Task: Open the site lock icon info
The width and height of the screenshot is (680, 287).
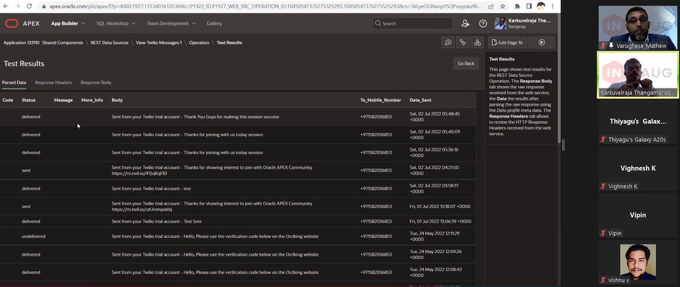Action: 44,7
